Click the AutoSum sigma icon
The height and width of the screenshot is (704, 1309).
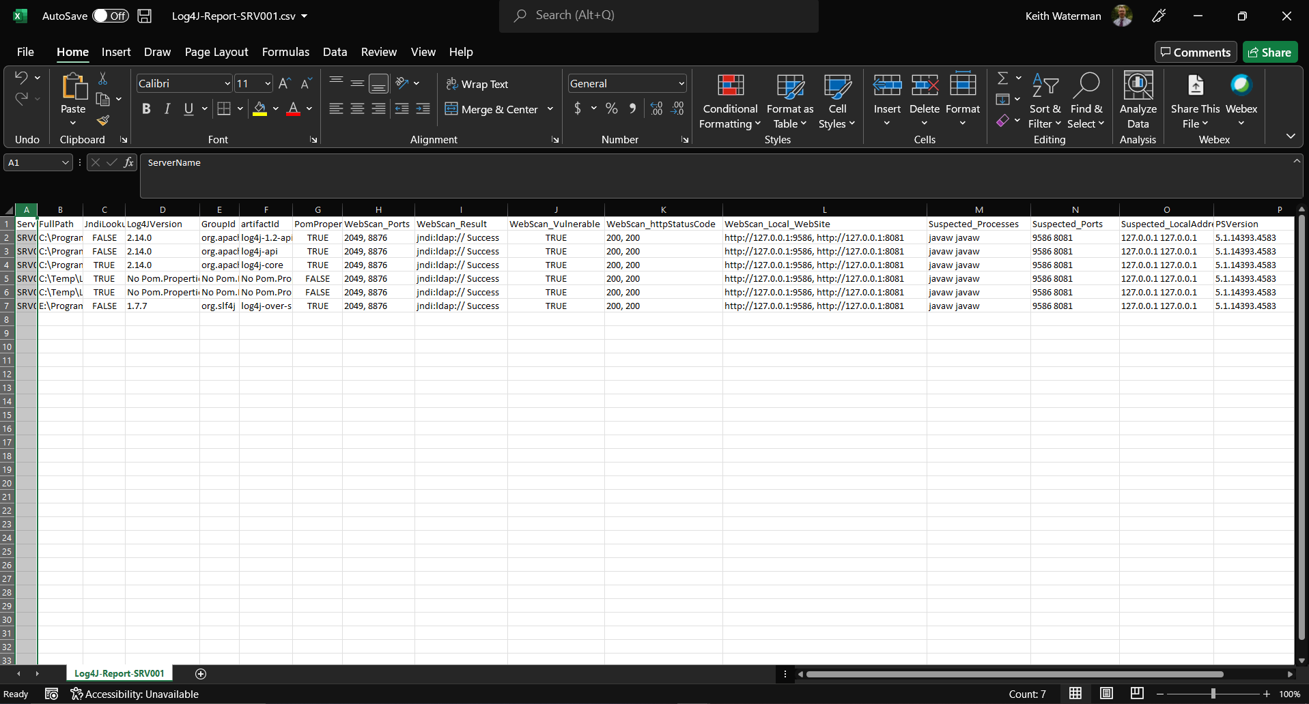click(x=1002, y=78)
